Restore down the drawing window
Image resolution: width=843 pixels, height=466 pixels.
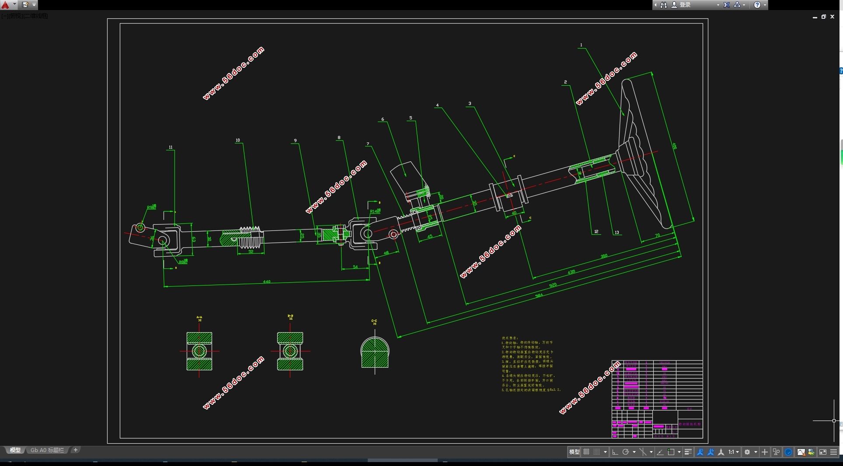click(x=824, y=17)
